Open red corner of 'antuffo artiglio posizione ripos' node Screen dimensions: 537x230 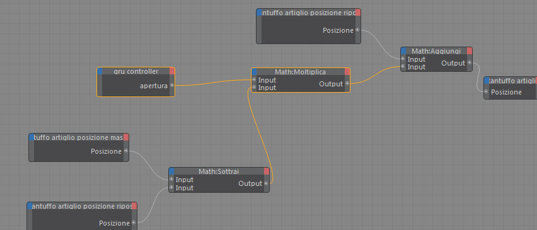coord(134,205)
